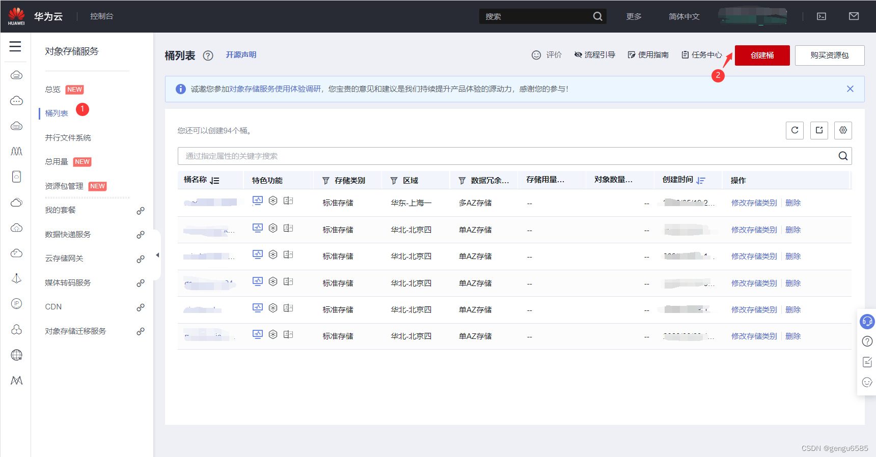
Task: Open floating help question icon
Action: 867,341
